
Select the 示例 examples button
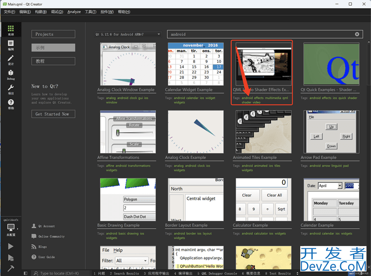[53, 48]
